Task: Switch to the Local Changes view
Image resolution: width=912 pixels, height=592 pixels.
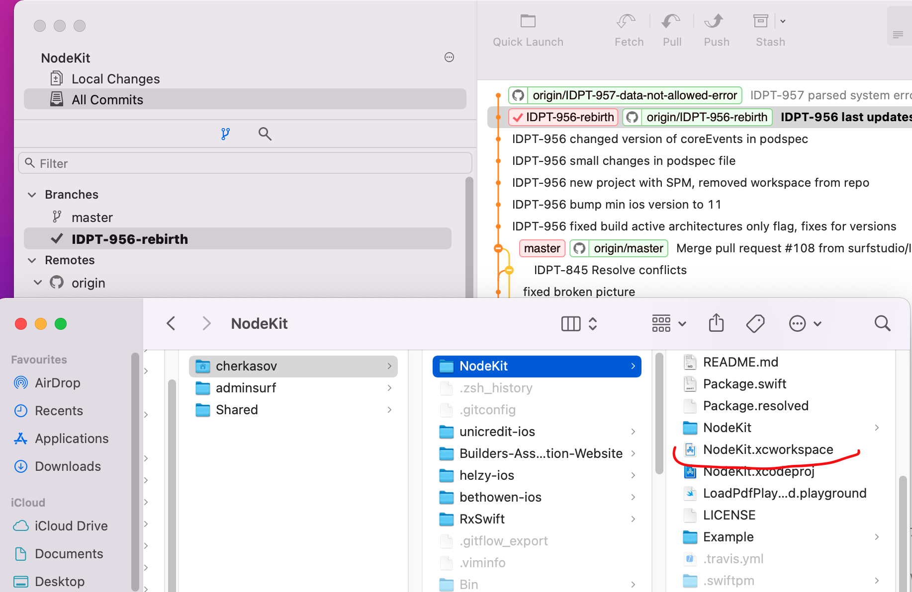Action: point(115,78)
